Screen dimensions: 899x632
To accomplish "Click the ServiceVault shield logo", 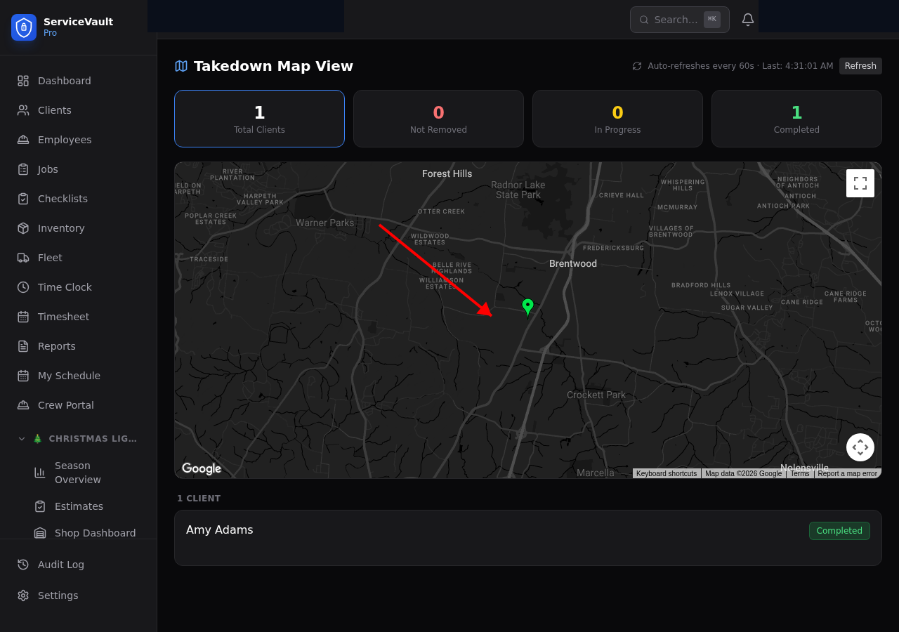I will (23, 27).
